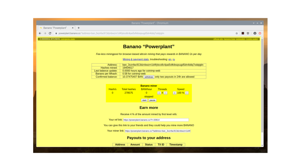Close the Banano "Powerplant" tab
The image size is (299, 168).
coord(73,28)
